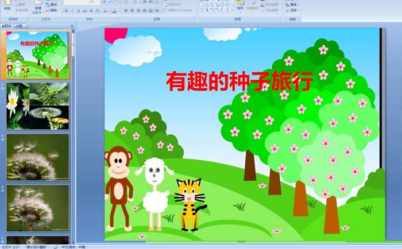Select slide 4 dandelion thumbnail

pyautogui.click(x=37, y=208)
